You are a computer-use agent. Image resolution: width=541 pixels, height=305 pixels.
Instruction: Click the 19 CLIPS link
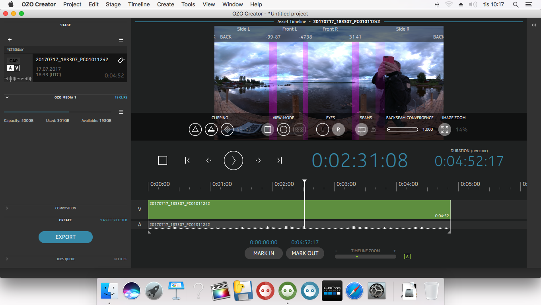tap(121, 97)
